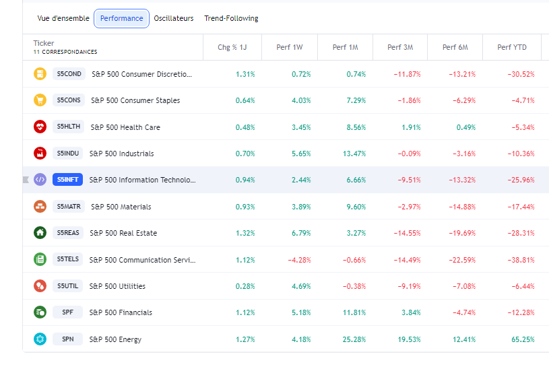
Task: Click the Energy sector icon
Action: (x=40, y=339)
